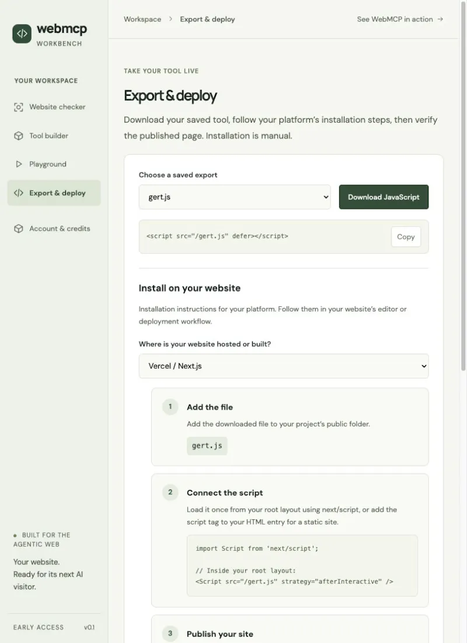Go to Tool builder in sidebar
The width and height of the screenshot is (467, 643).
[x=54, y=136]
